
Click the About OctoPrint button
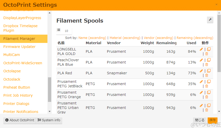tap(20, 120)
